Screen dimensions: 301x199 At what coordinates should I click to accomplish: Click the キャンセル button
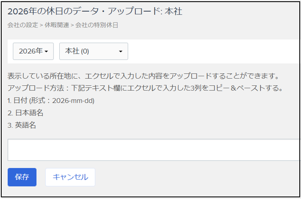(x=70, y=177)
